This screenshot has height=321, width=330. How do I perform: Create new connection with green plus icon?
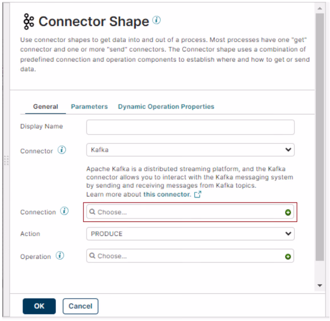coord(288,212)
